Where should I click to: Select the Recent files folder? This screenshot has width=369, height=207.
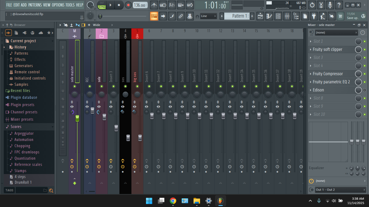pyautogui.click(x=20, y=91)
